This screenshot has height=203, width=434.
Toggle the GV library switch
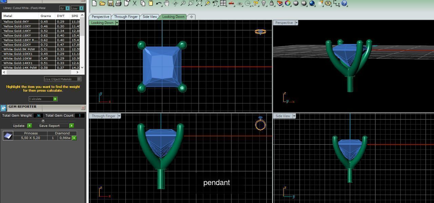click(64, 8)
